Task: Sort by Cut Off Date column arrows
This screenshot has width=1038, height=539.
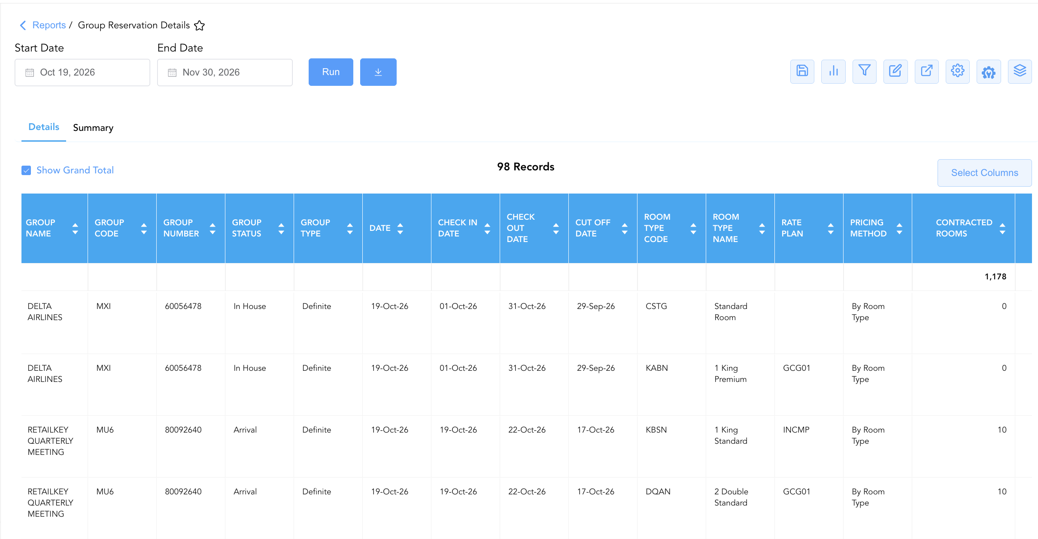Action: click(x=625, y=228)
